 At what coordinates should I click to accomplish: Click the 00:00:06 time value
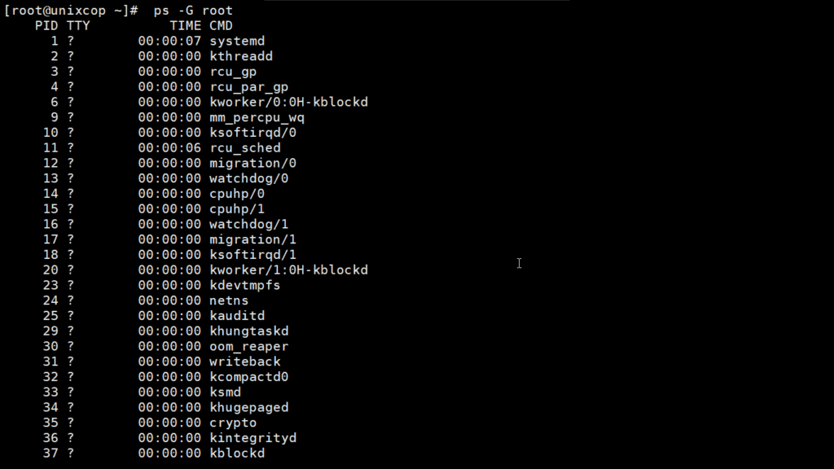pos(169,148)
